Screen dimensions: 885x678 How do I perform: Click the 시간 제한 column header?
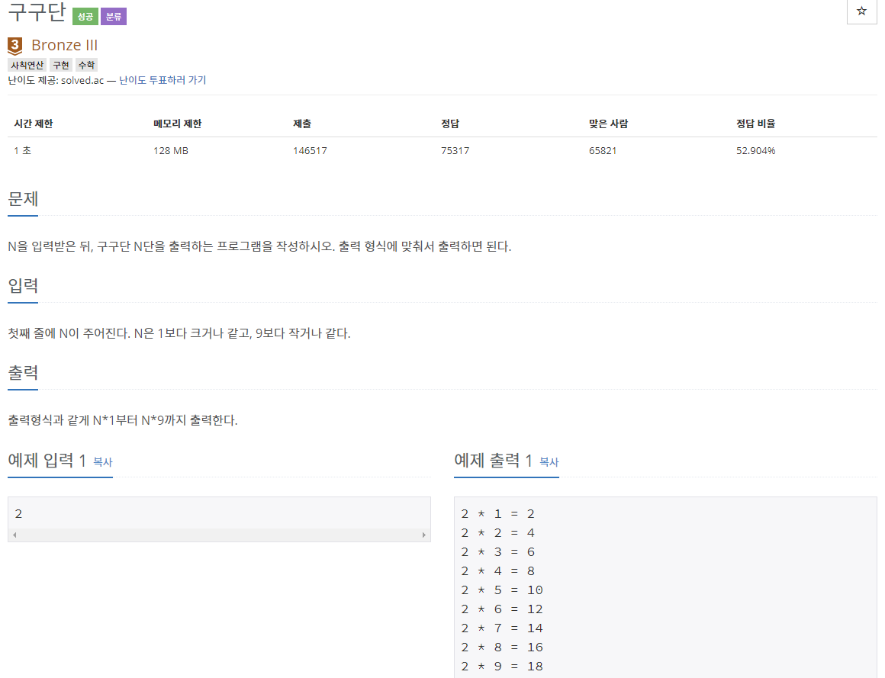(34, 124)
